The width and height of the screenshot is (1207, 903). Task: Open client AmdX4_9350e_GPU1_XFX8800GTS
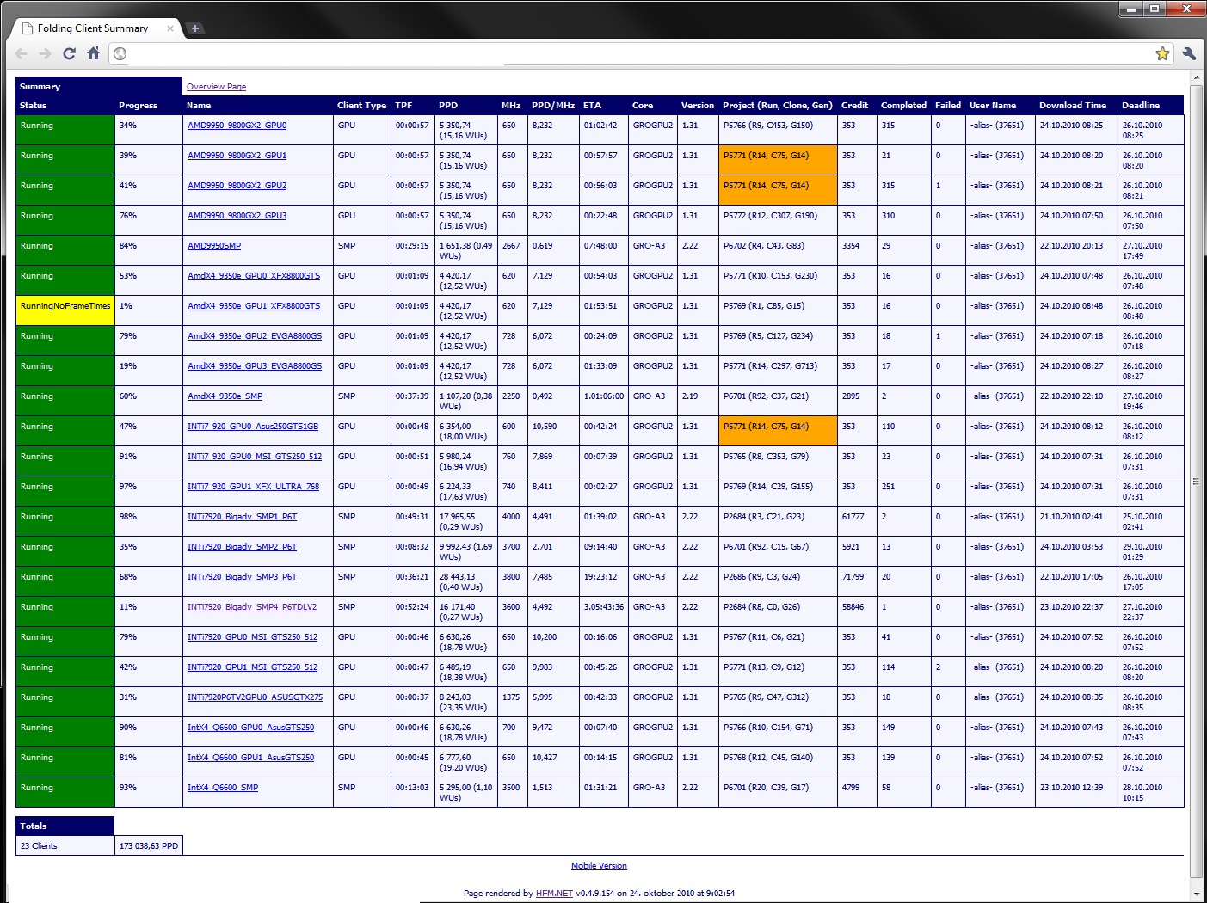point(254,306)
